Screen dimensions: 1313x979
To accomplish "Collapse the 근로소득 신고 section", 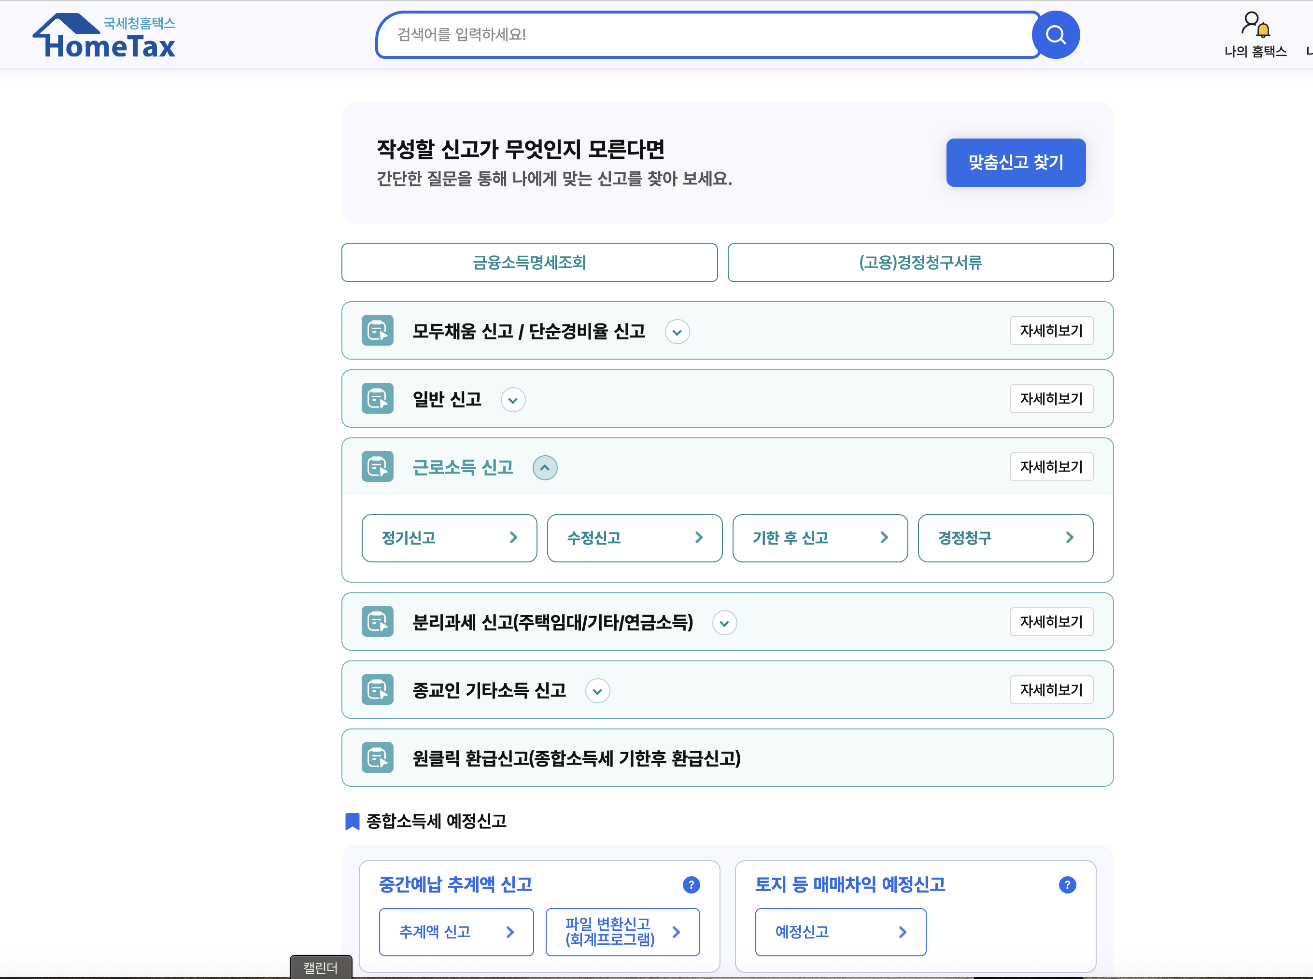I will (544, 468).
